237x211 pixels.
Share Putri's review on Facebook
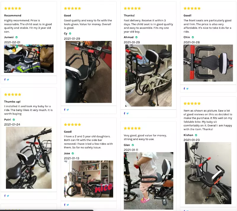(5, 196)
